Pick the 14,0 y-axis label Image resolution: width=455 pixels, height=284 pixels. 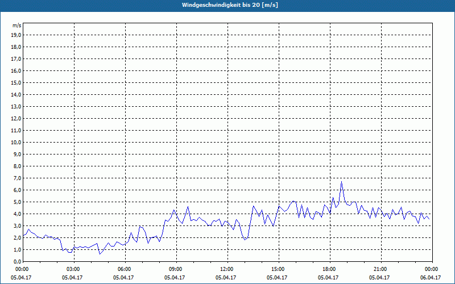click(16, 94)
